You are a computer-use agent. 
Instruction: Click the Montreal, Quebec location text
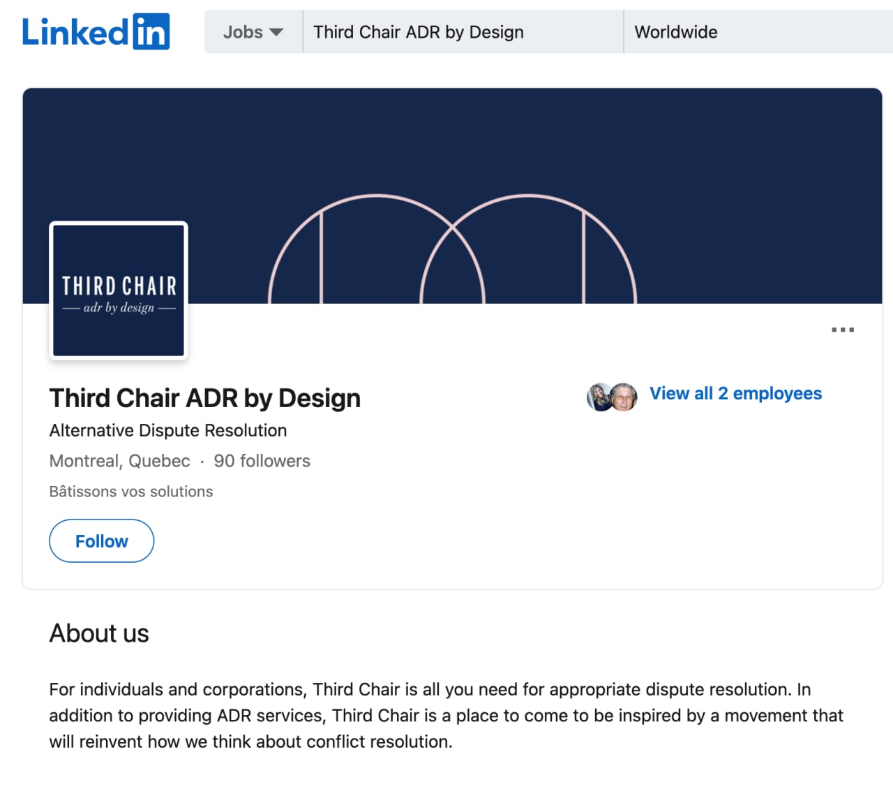click(x=119, y=461)
